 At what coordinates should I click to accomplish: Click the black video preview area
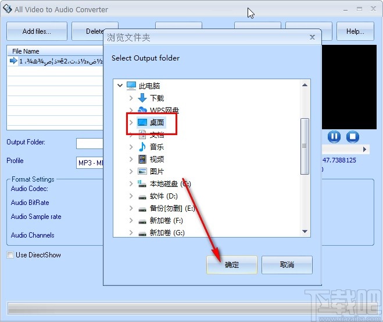[x=349, y=87]
